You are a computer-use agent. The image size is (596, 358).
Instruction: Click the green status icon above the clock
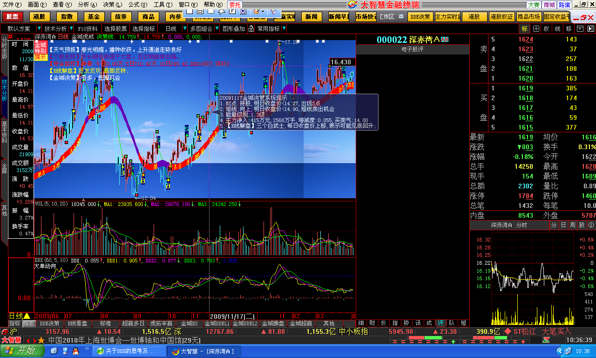[546, 341]
